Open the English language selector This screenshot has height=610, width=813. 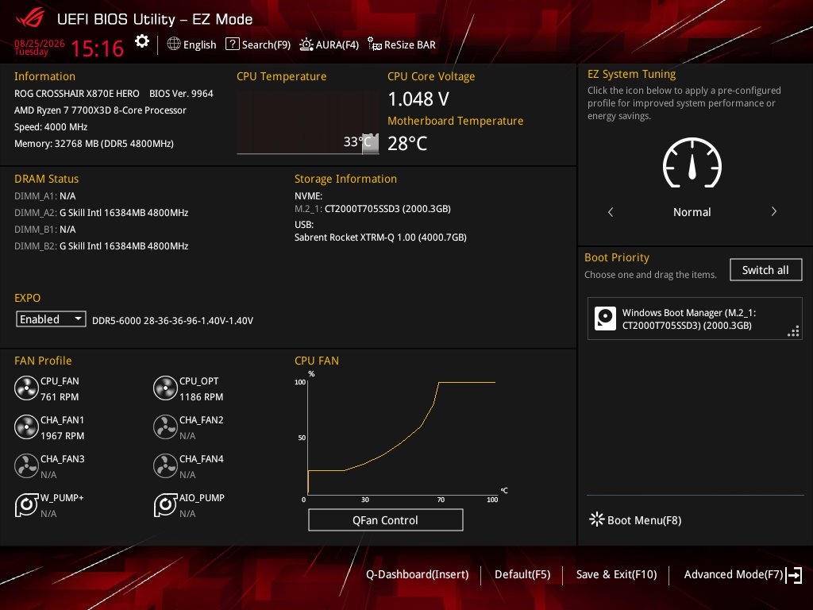(191, 44)
